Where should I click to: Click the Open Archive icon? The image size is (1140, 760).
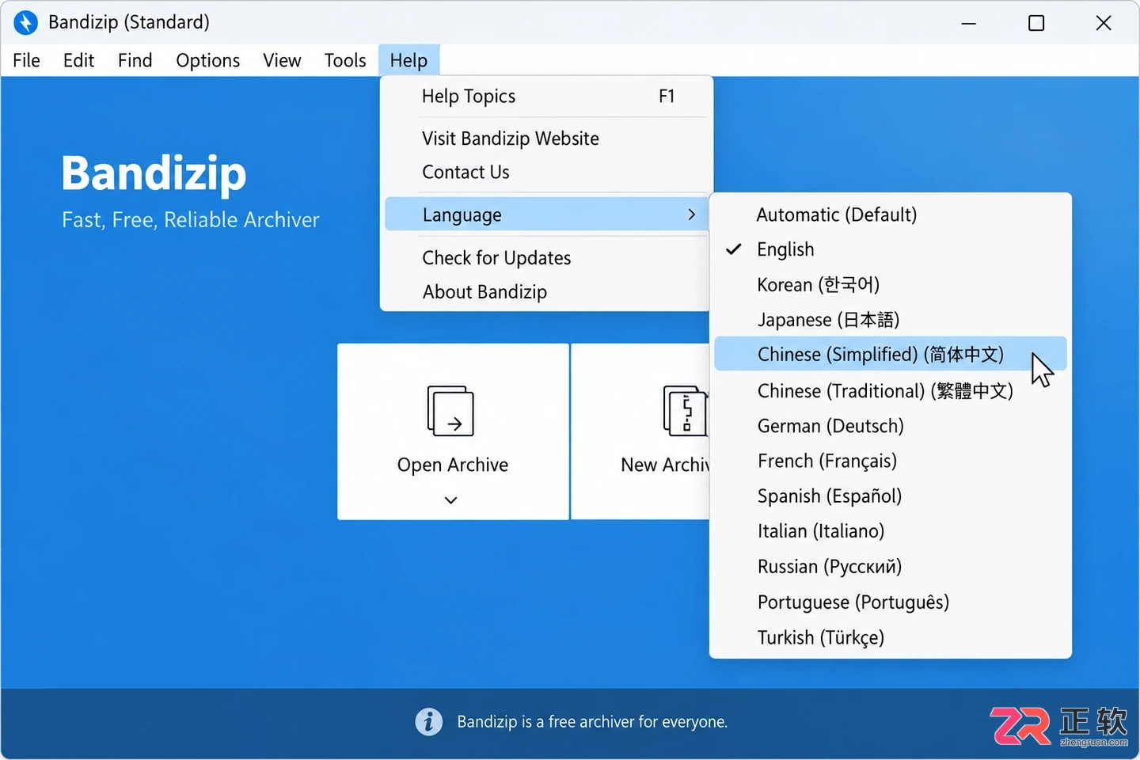pos(450,411)
